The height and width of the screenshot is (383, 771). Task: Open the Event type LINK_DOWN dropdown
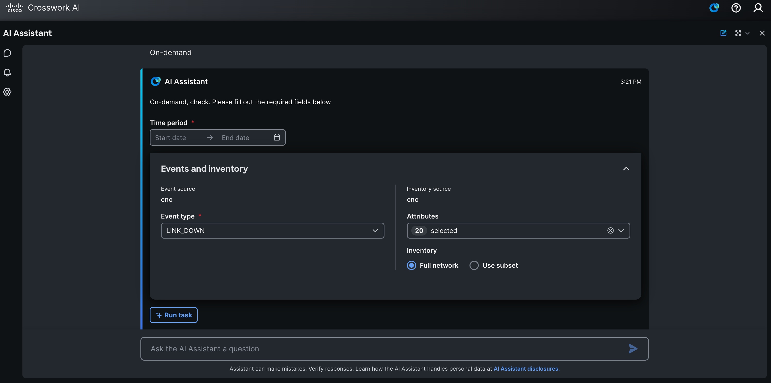pyautogui.click(x=273, y=231)
